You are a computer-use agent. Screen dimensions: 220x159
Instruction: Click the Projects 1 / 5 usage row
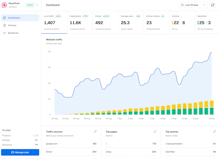point(20,135)
